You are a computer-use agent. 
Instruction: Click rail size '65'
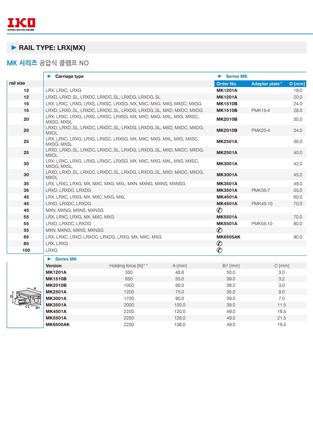coord(26,237)
